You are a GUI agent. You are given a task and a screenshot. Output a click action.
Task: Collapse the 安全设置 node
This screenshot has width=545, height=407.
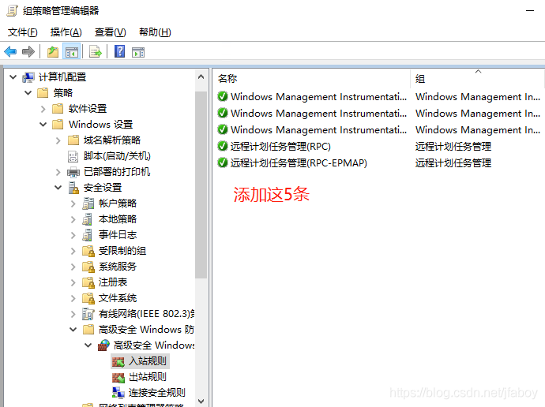pyautogui.click(x=58, y=188)
